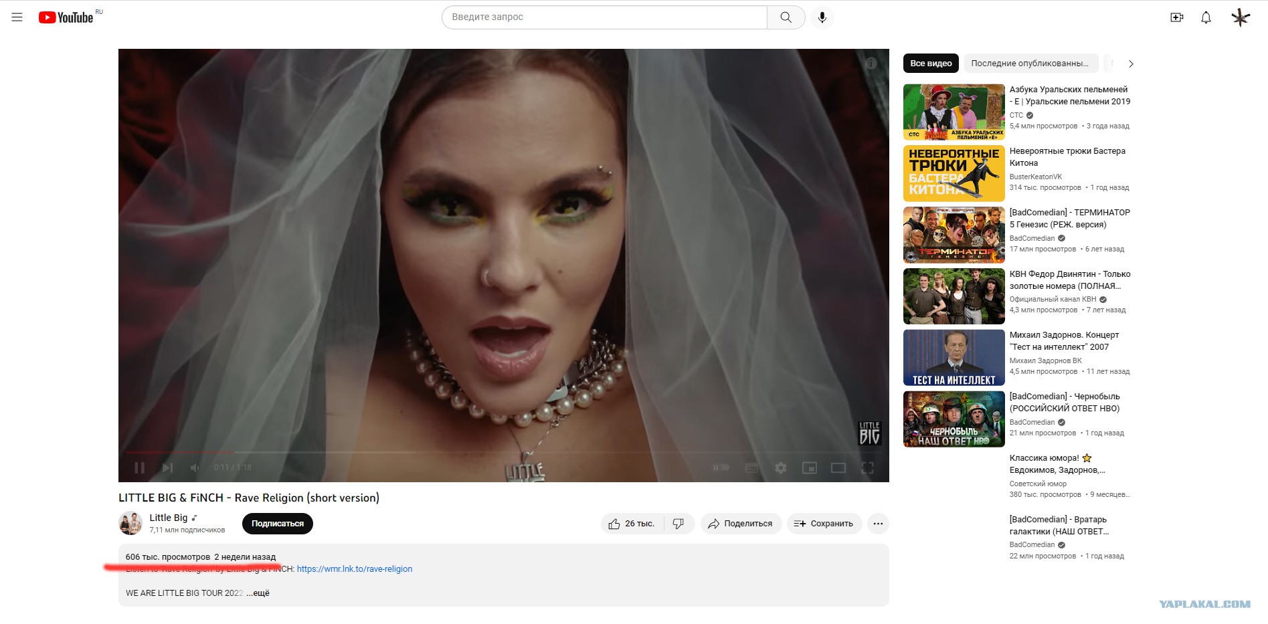Open the Азбука Уральских пельменей video title
The width and height of the screenshot is (1268, 624).
[x=1070, y=96]
